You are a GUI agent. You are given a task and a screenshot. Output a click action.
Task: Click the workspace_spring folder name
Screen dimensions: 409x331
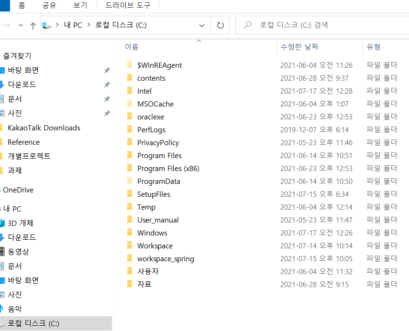[x=166, y=259]
